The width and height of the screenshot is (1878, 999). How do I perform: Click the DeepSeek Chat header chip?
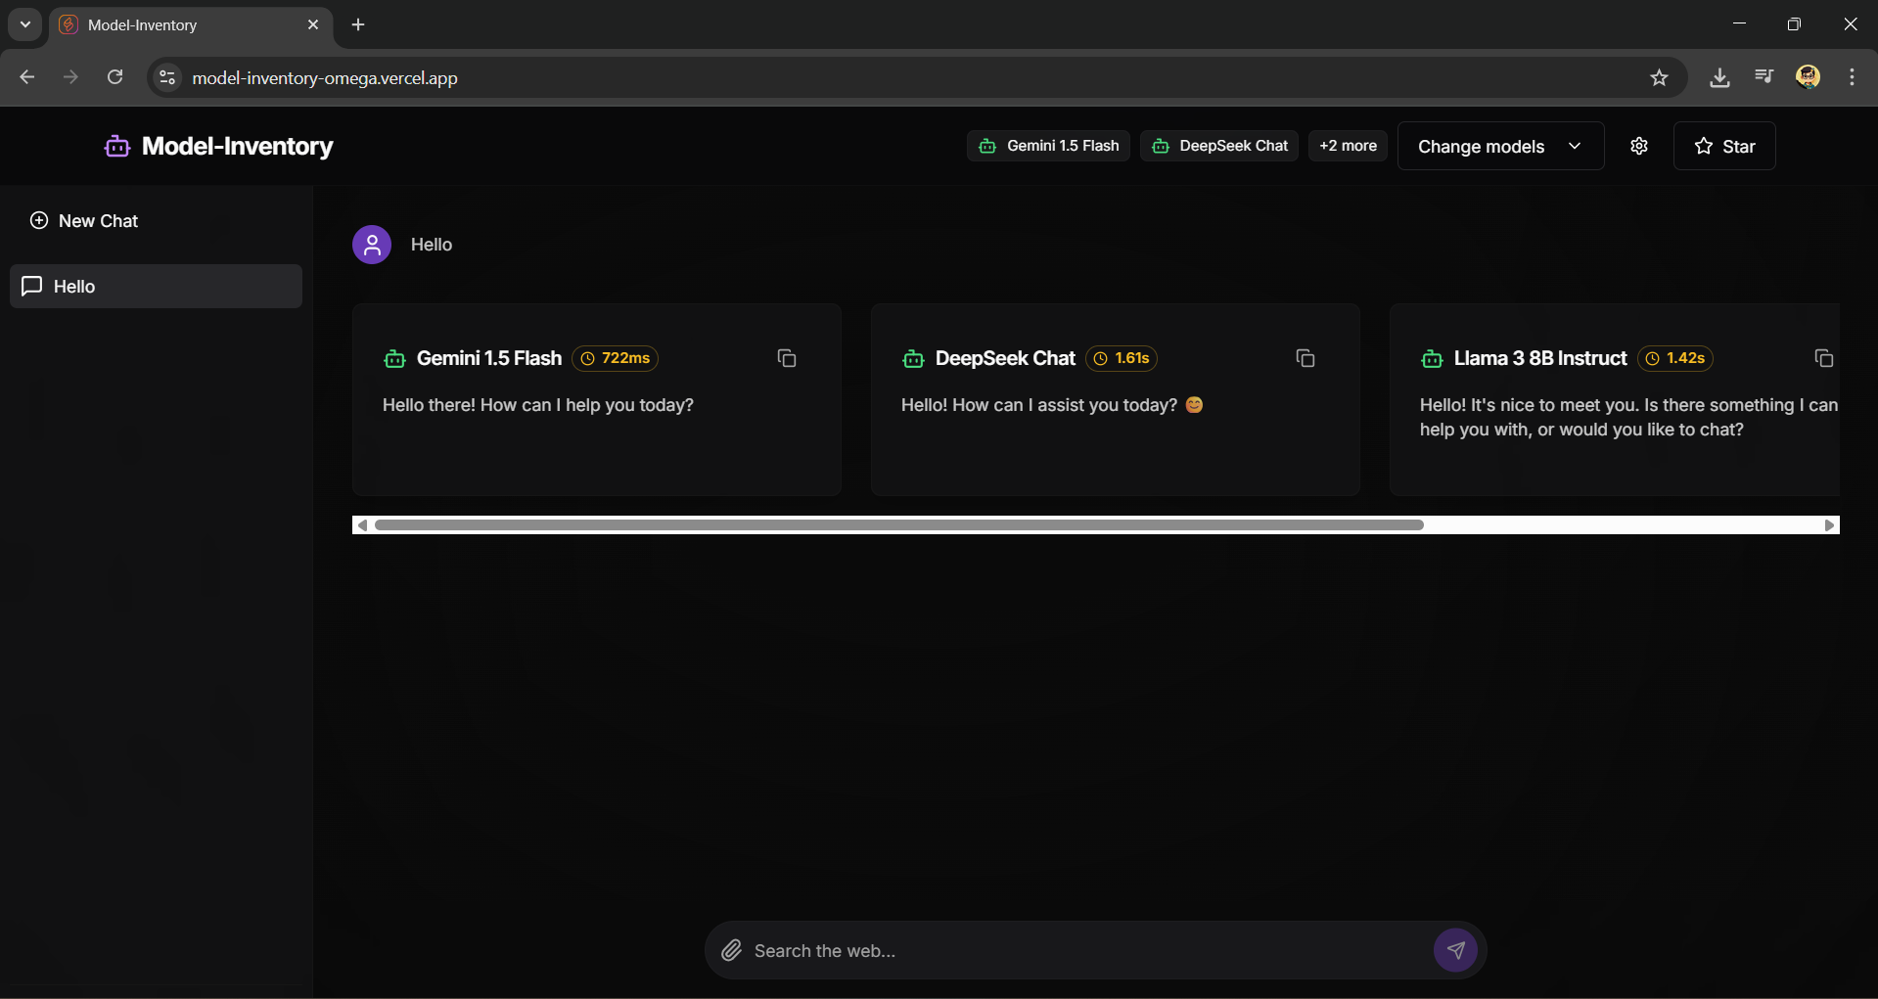point(1219,146)
